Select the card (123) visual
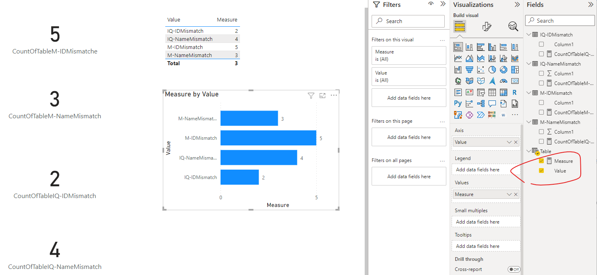 [515, 81]
